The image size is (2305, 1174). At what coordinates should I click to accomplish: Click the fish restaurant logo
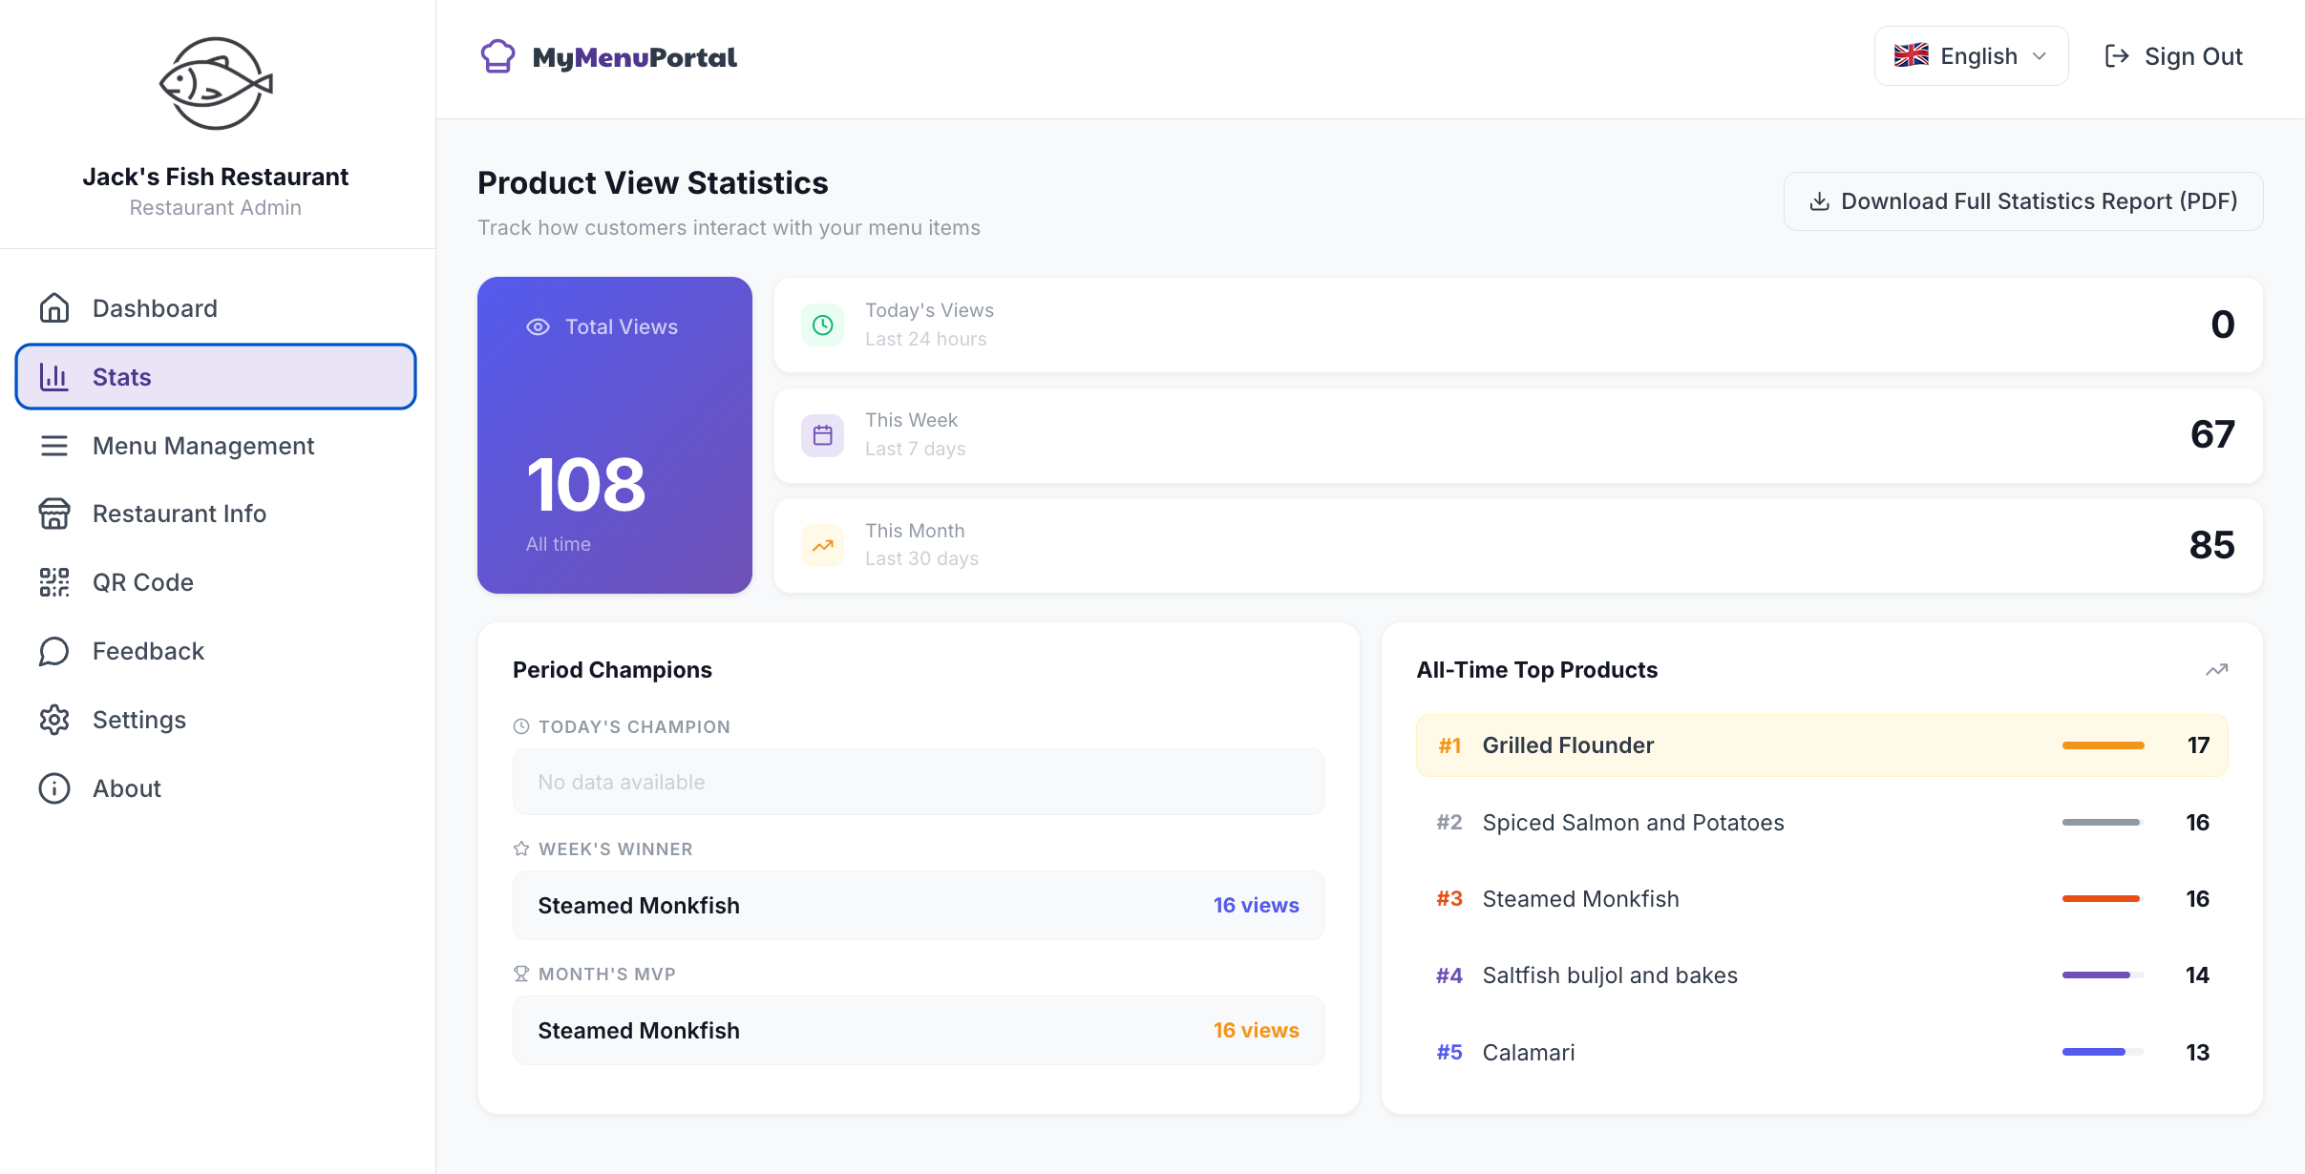click(x=216, y=84)
